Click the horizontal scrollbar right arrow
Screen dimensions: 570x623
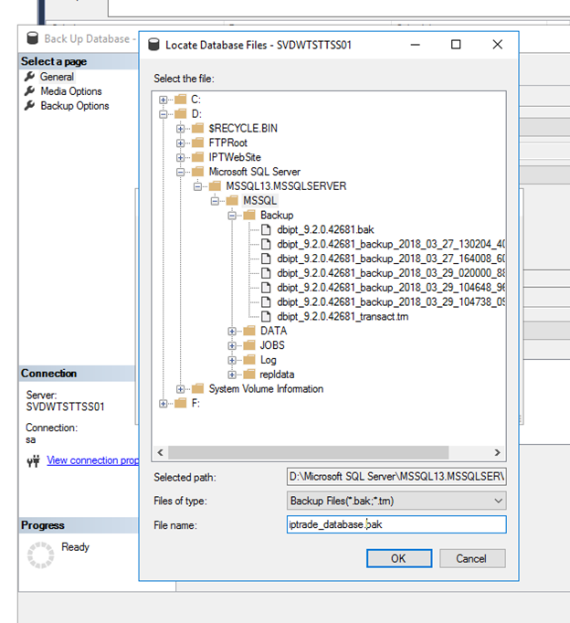pyautogui.click(x=497, y=452)
